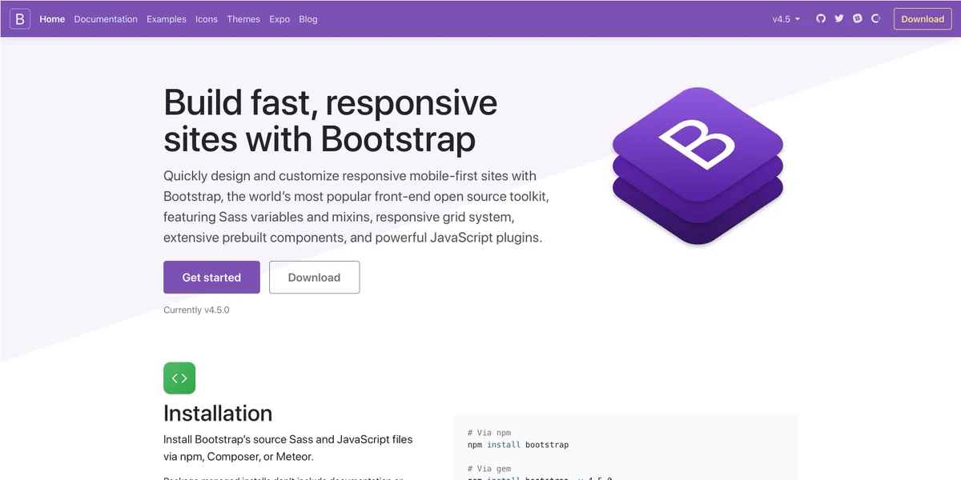Open the Twitter icon link
961x480 pixels.
click(x=839, y=18)
